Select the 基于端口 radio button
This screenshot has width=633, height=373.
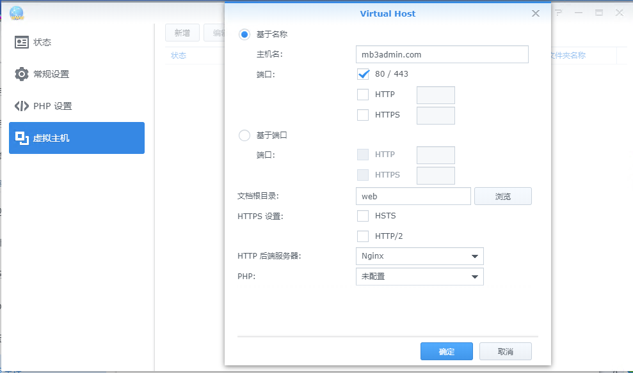coord(244,135)
